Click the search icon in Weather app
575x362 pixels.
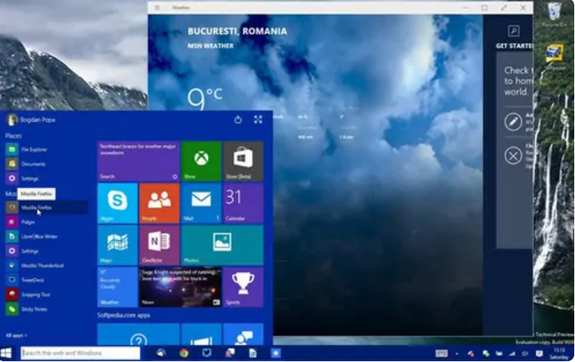[513, 31]
